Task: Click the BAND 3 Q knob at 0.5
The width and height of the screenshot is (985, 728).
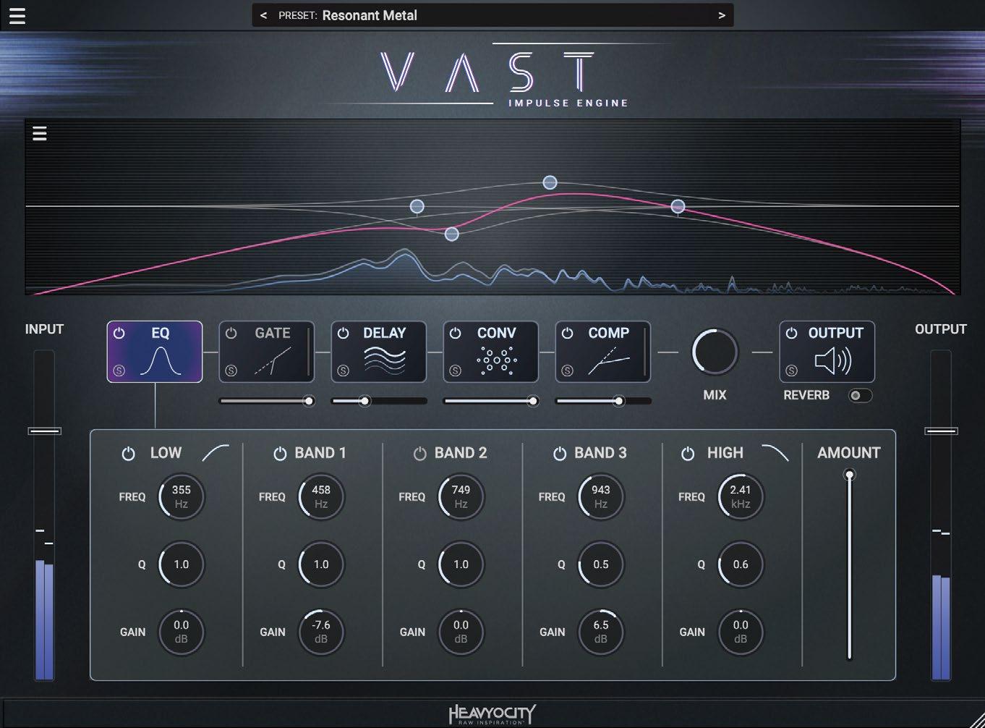Action: click(601, 564)
